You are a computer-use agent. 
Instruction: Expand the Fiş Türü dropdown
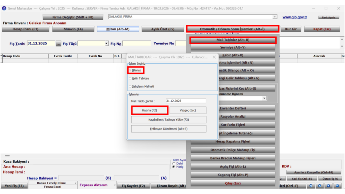(x=106, y=43)
